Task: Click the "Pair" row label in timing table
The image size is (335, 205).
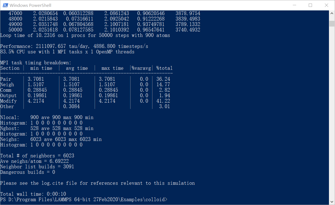Action: (6, 79)
